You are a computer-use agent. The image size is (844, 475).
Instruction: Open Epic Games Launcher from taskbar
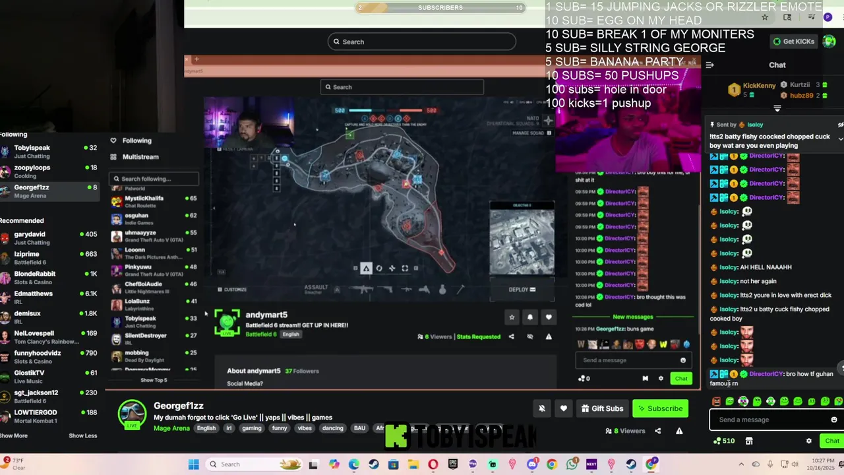(x=453, y=464)
